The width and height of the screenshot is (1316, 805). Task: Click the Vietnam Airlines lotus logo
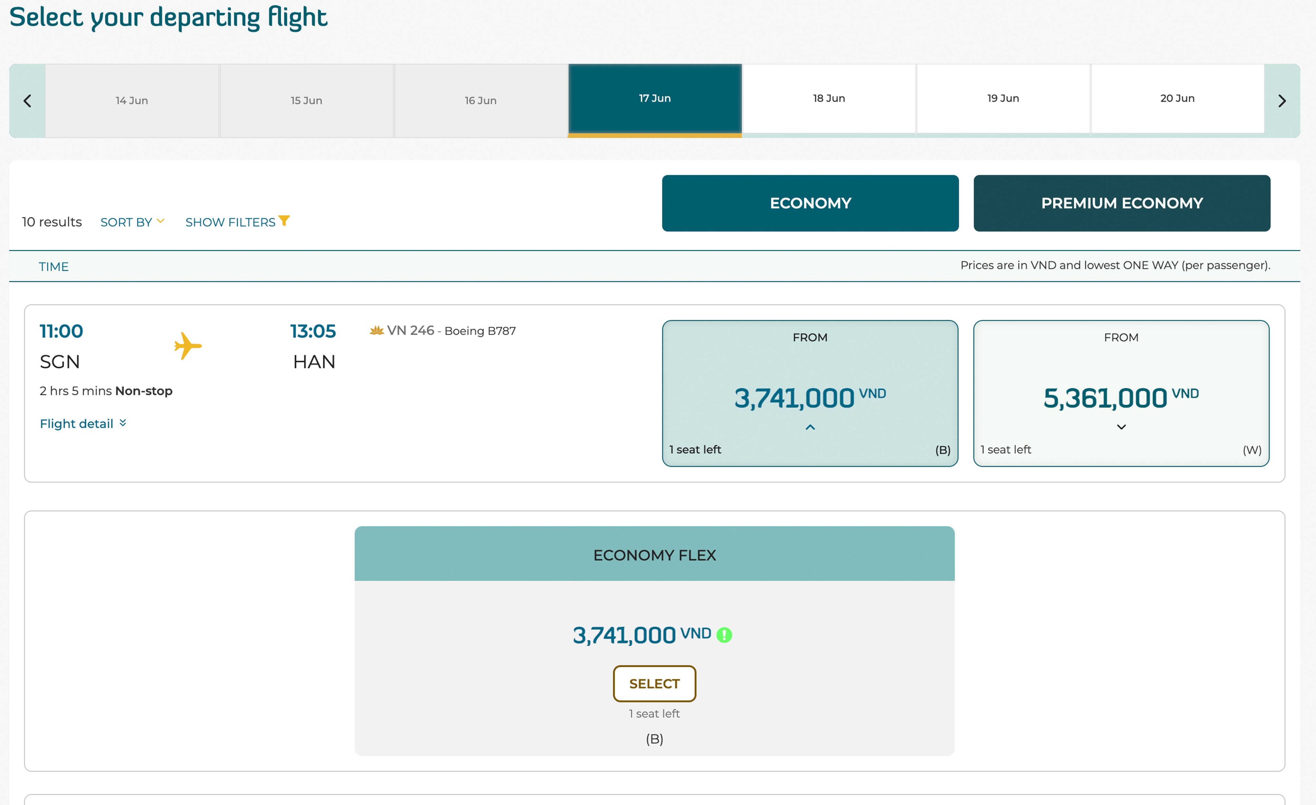[376, 331]
